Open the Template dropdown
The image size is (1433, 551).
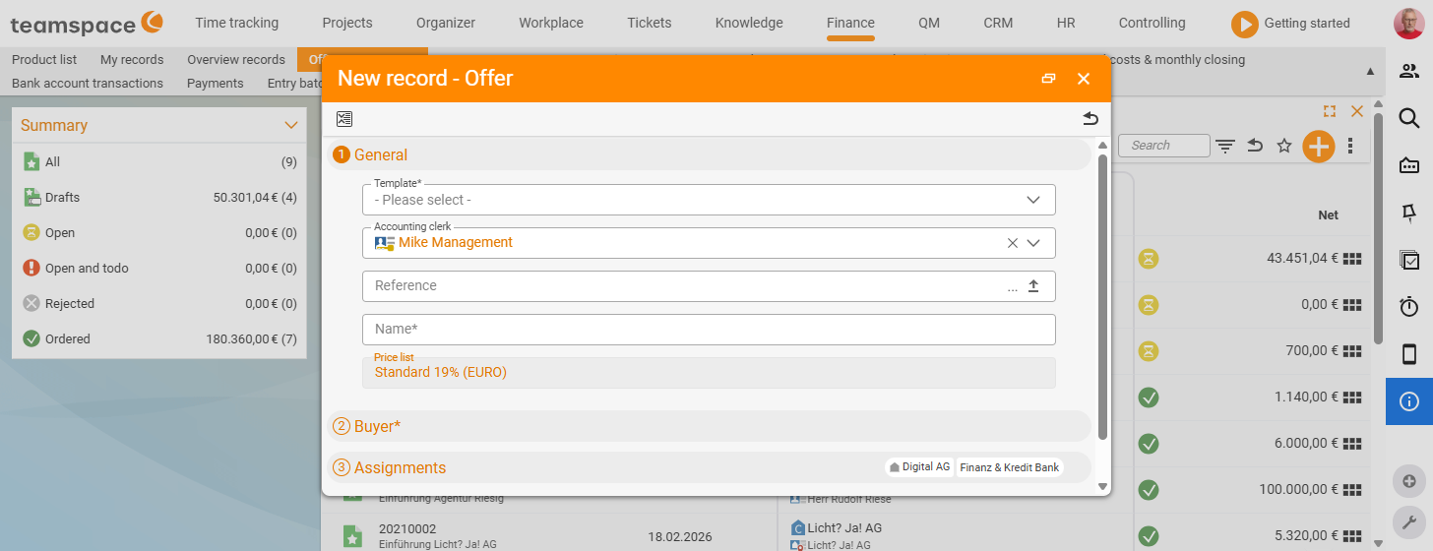[x=709, y=200]
